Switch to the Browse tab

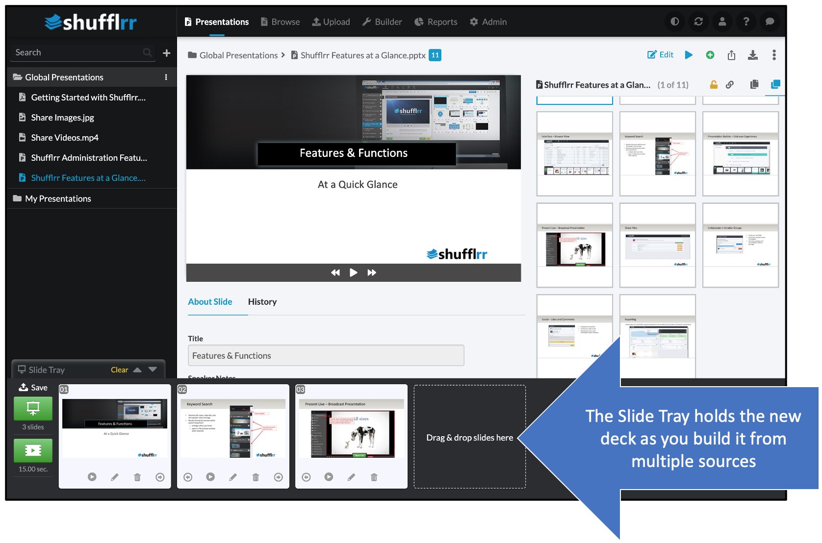(280, 22)
